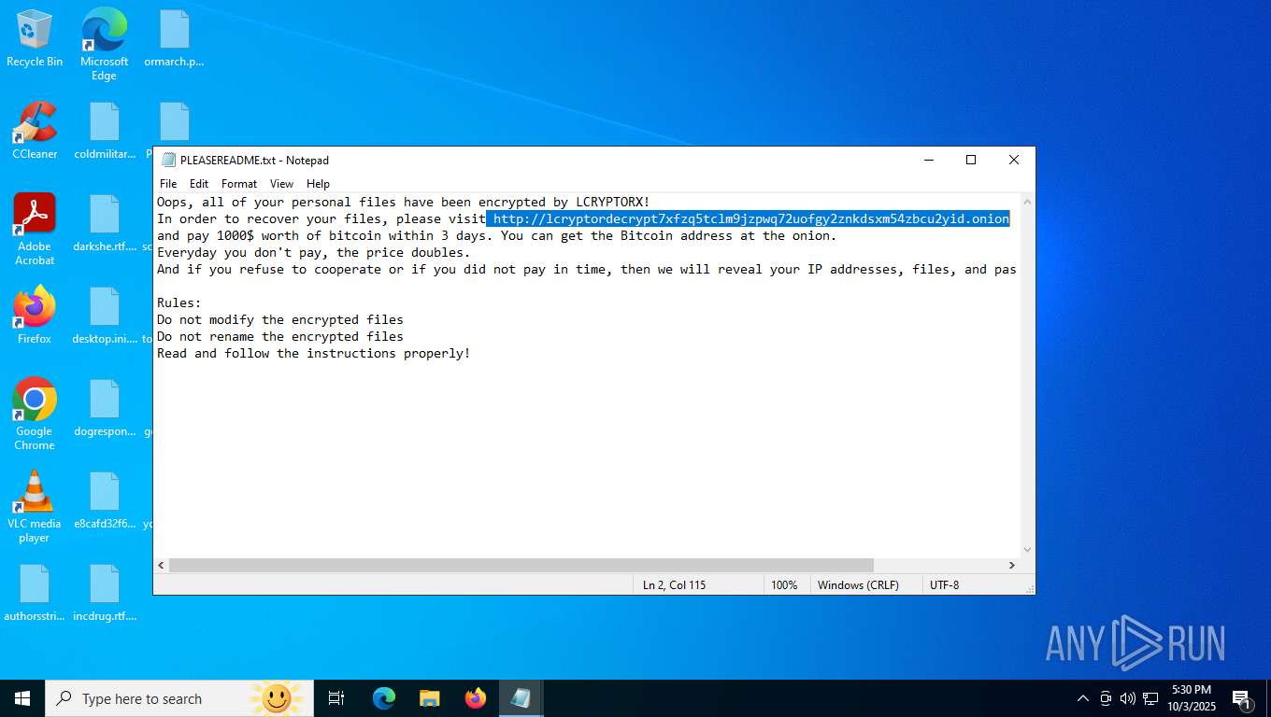Close the PLEASEREADME.txt Notepad window

coord(1014,161)
